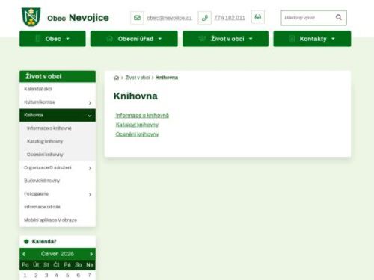Click the home icon in breadcrumb
Viewport: 374px width, 280px height.
pos(116,78)
